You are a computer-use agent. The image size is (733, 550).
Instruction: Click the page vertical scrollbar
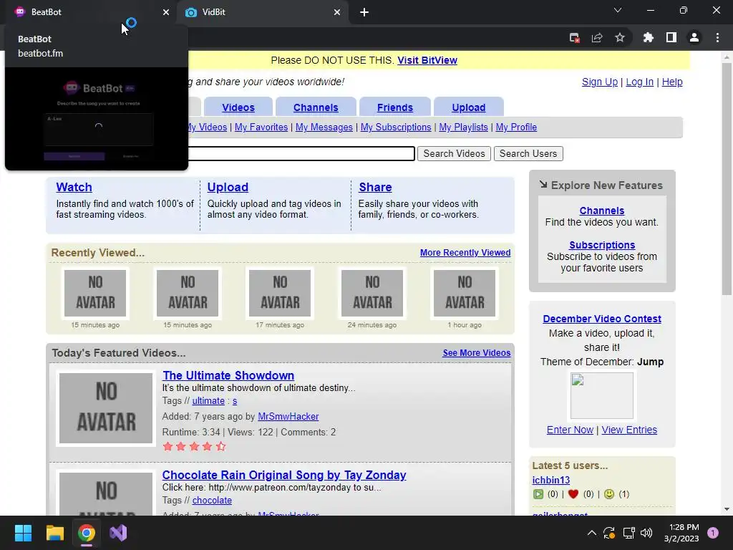726,179
